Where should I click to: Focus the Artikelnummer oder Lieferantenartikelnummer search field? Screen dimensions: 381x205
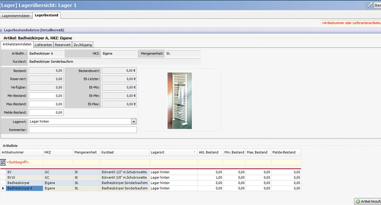(x=351, y=23)
